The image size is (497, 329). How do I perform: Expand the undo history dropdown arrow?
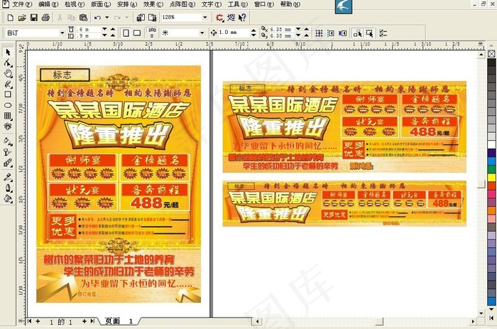pos(106,18)
